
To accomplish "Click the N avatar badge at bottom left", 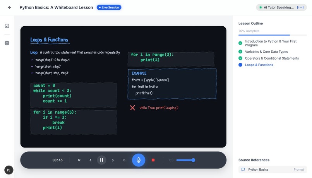I will 9,170.
